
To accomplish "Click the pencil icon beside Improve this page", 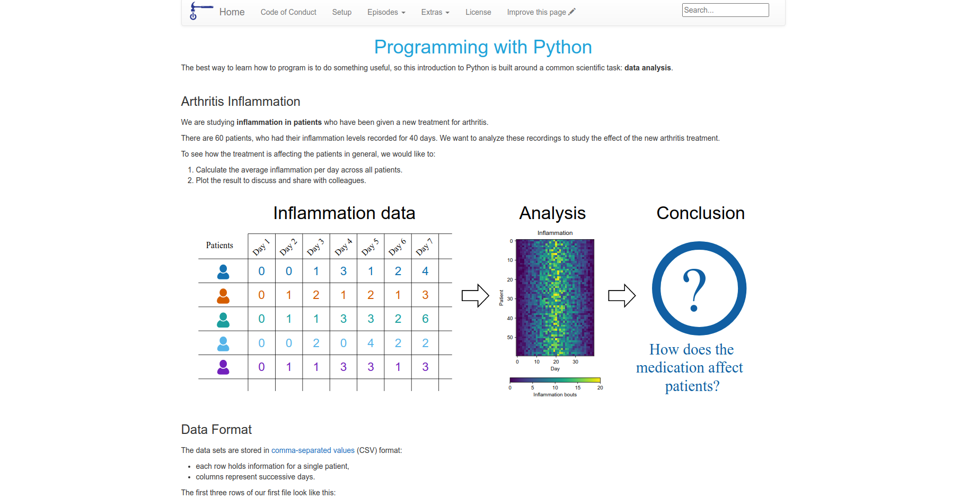I will coord(572,12).
